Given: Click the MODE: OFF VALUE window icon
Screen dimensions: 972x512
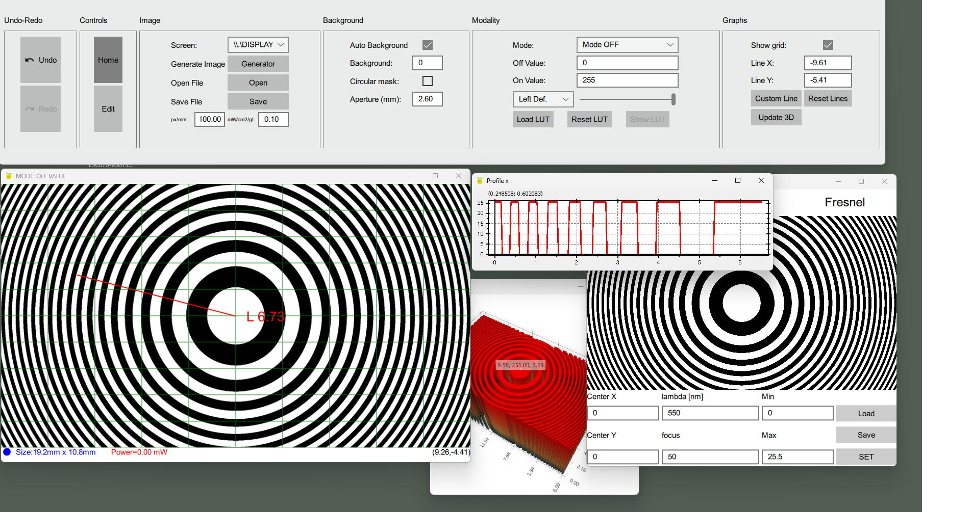Looking at the screenshot, I should point(9,176).
